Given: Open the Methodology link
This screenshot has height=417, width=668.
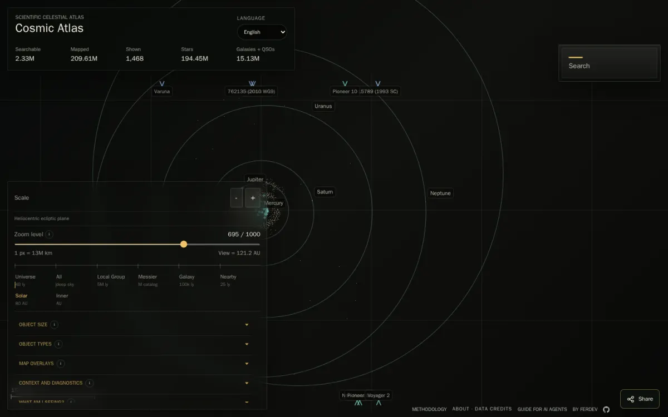Looking at the screenshot, I should (x=429, y=409).
